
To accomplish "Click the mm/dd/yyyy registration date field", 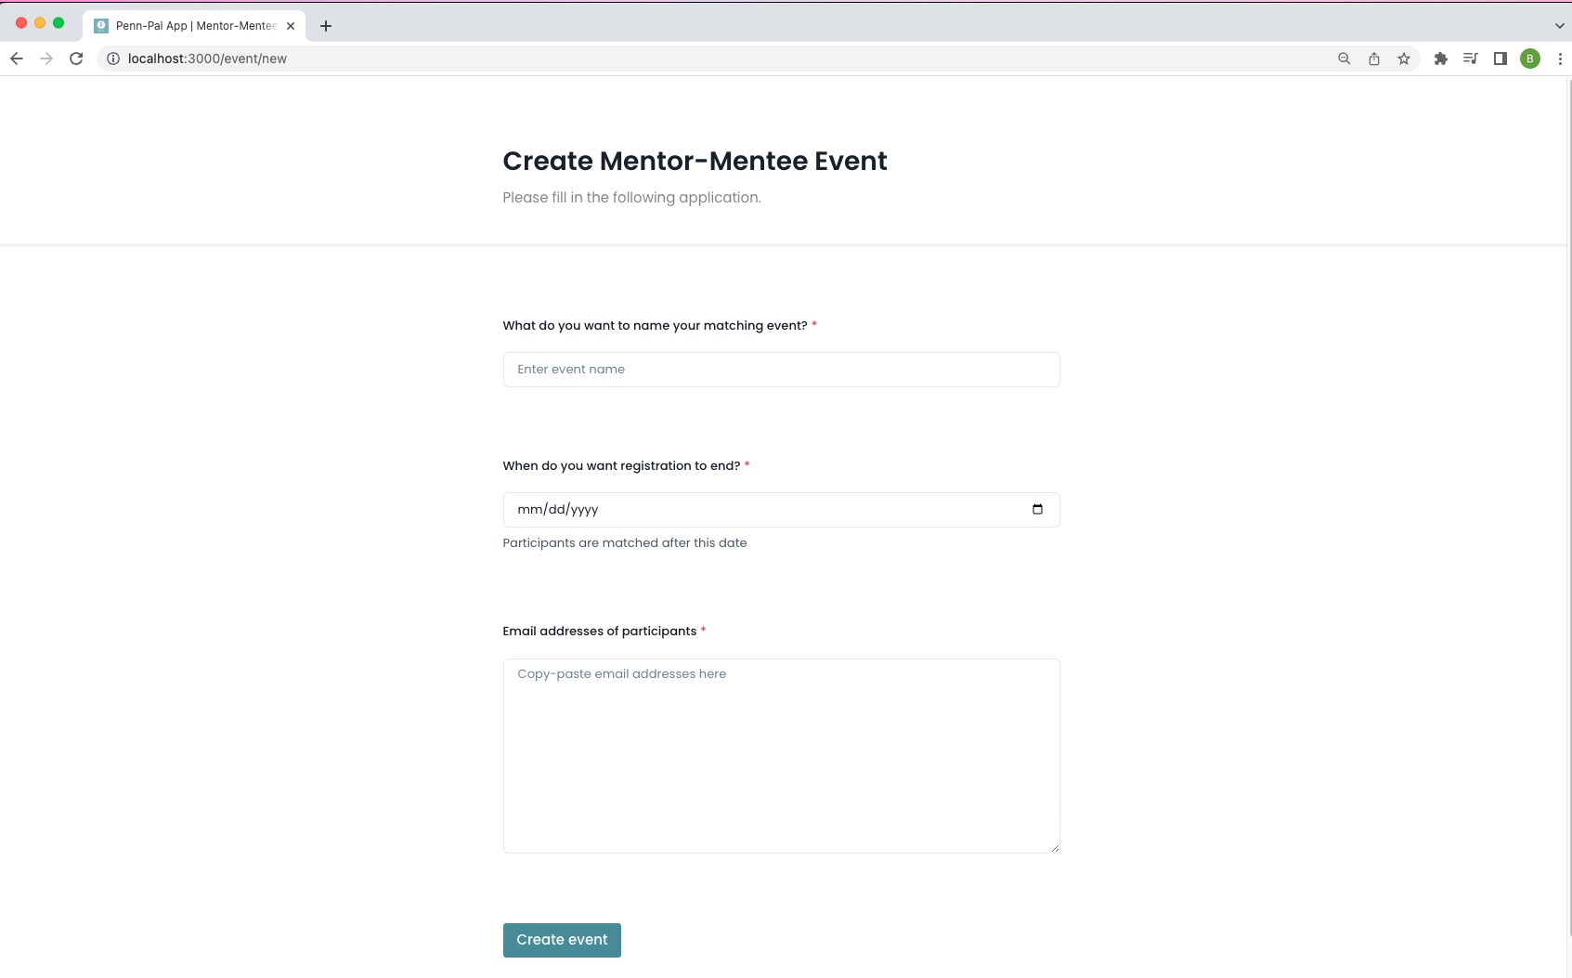I will [x=781, y=510].
